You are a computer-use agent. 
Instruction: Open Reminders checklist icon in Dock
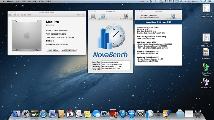(x=78, y=113)
